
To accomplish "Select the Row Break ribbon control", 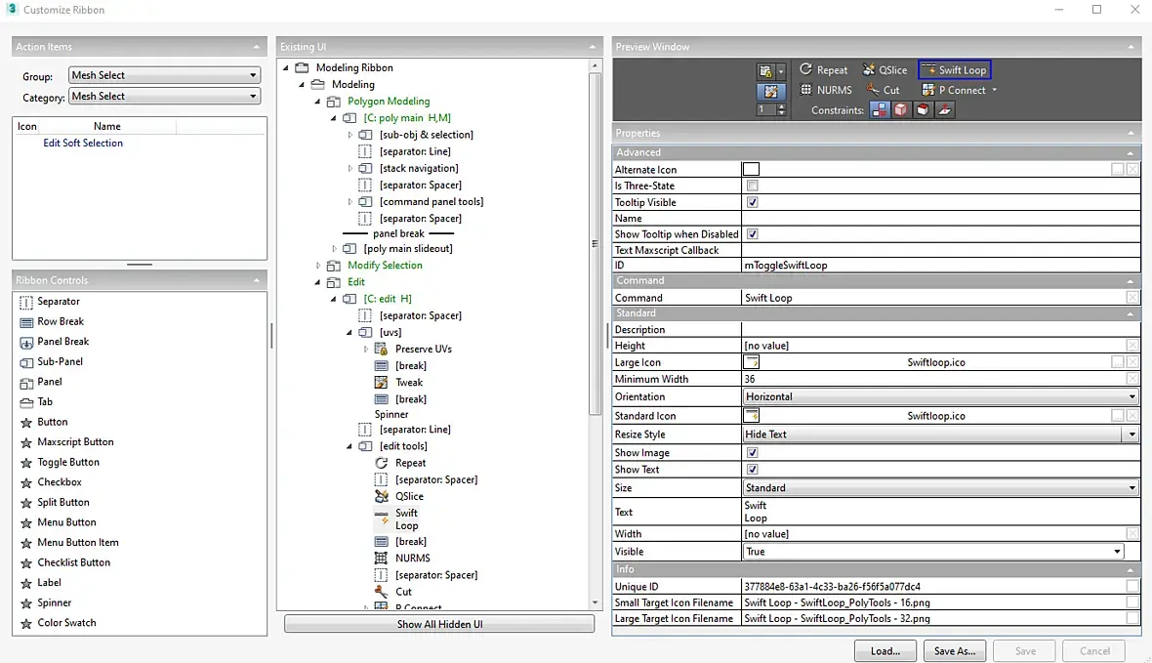I will (52, 321).
